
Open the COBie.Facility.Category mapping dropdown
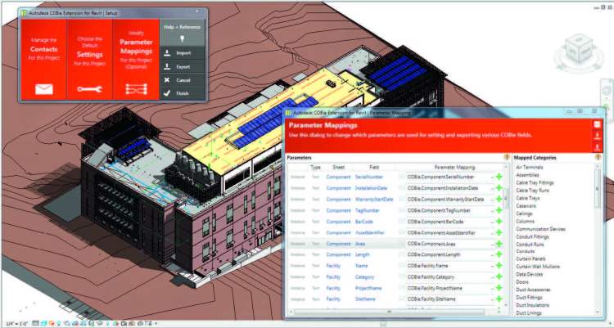coord(492,278)
